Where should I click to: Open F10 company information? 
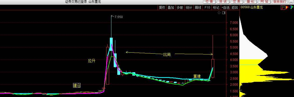pos(207,7)
